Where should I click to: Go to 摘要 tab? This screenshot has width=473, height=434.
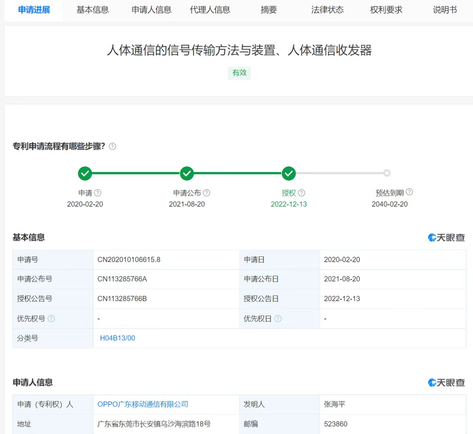pos(269,10)
